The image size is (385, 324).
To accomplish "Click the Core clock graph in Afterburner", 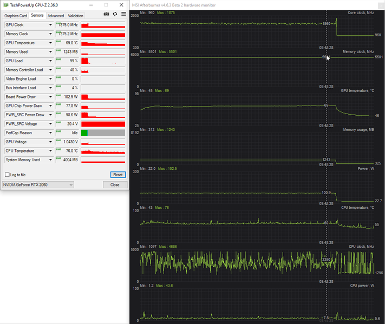I will (x=257, y=31).
